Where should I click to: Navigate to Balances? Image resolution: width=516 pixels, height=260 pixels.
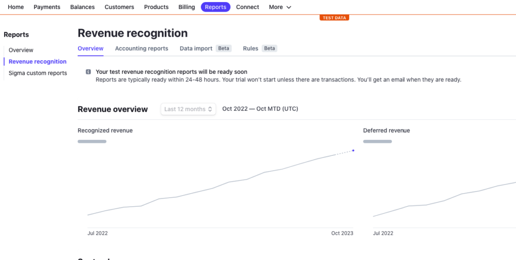click(x=82, y=7)
